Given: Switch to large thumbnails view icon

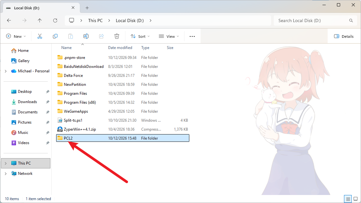Looking at the screenshot, I should 356,199.
